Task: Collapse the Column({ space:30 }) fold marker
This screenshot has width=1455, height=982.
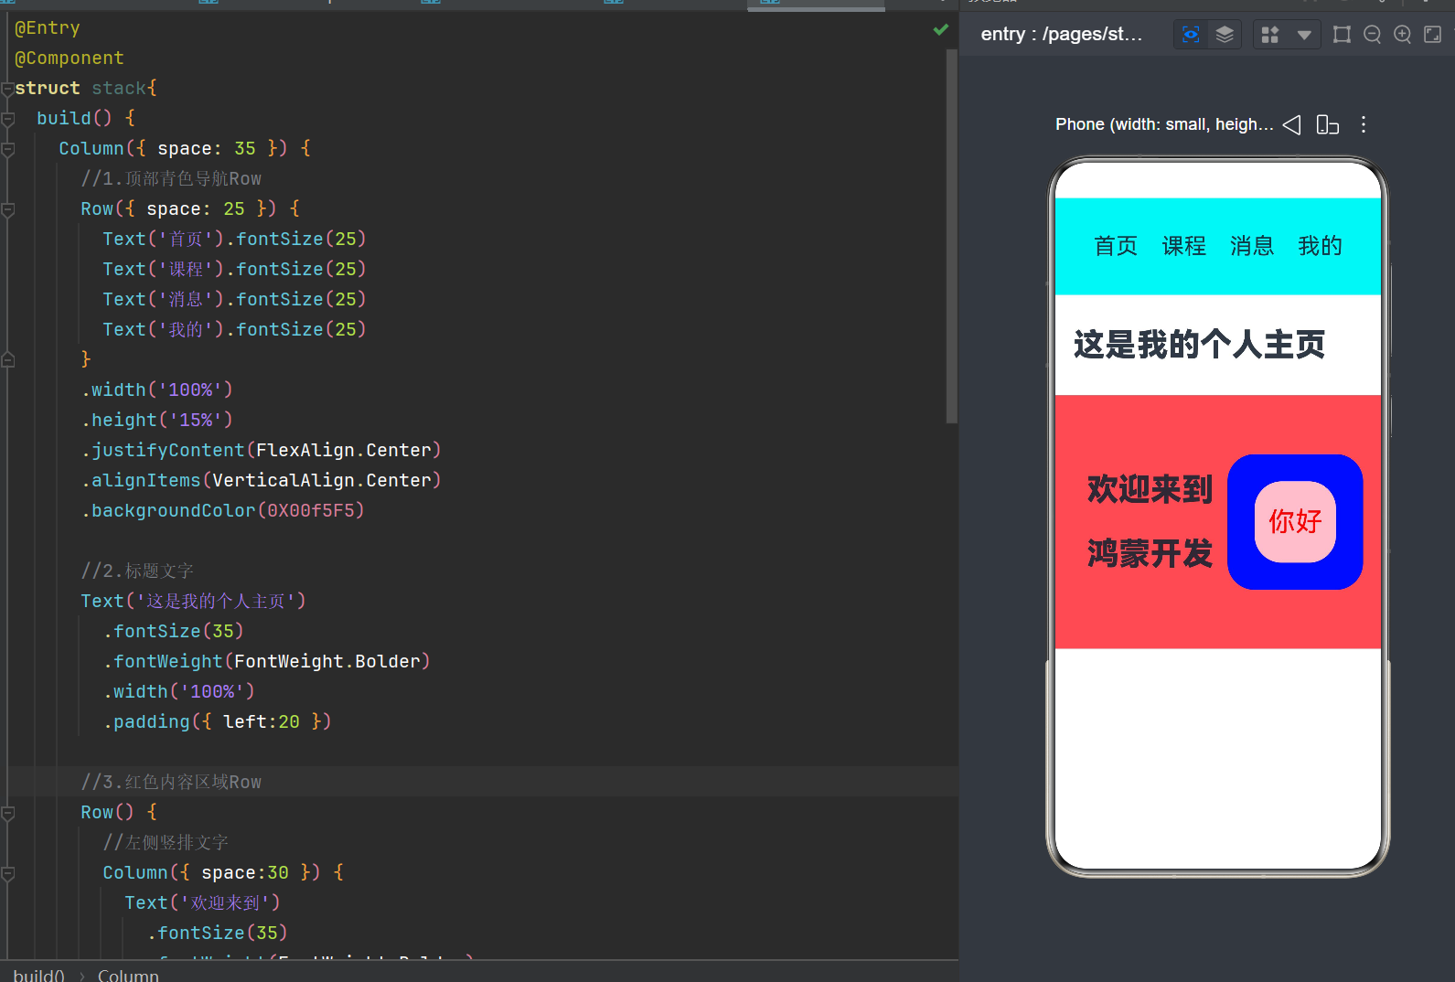Action: coord(7,873)
